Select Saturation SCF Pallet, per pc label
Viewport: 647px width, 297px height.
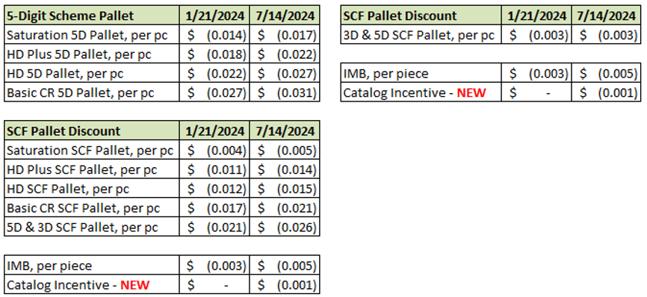[90, 151]
